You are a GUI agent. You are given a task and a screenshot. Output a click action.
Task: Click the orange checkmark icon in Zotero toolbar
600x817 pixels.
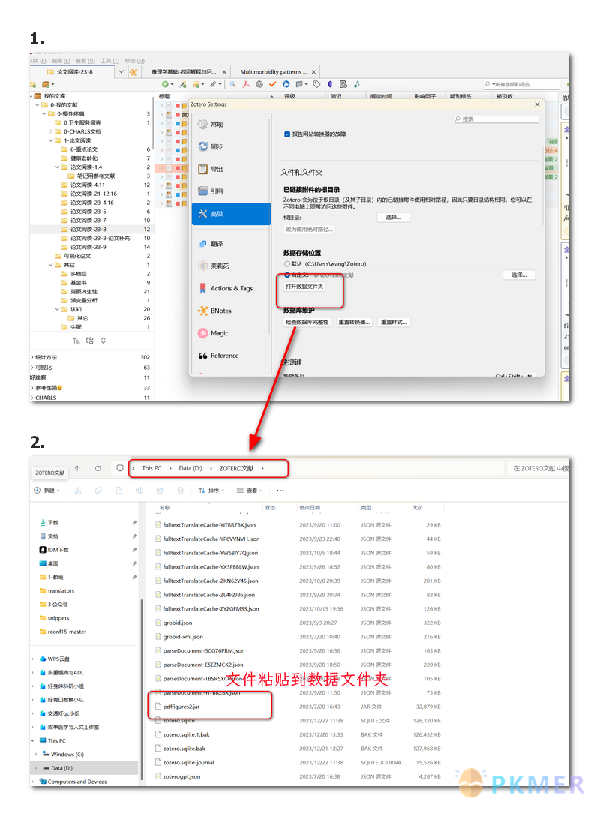point(272,85)
